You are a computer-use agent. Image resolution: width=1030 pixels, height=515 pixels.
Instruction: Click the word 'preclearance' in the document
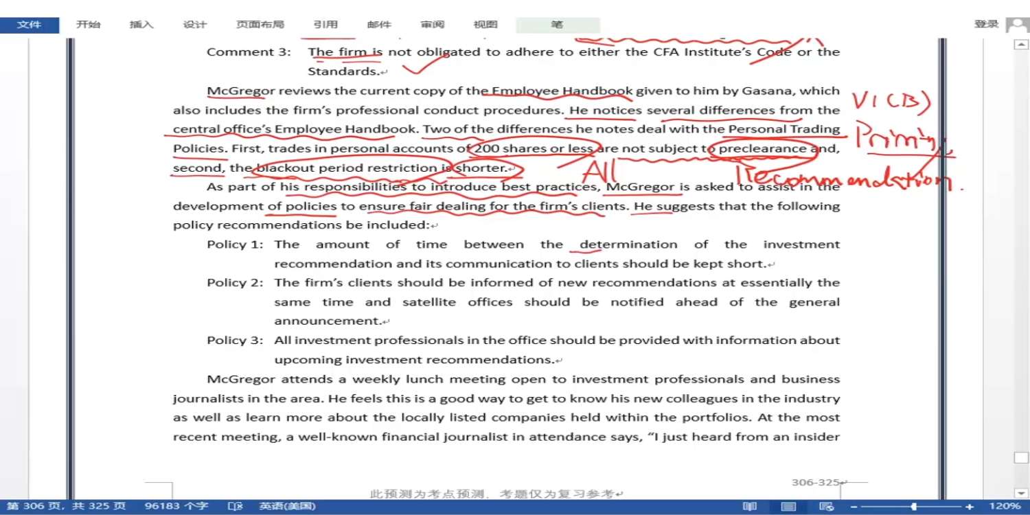point(763,148)
